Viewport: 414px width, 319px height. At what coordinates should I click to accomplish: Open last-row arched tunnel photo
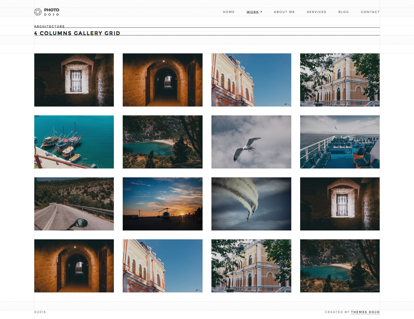(x=74, y=266)
